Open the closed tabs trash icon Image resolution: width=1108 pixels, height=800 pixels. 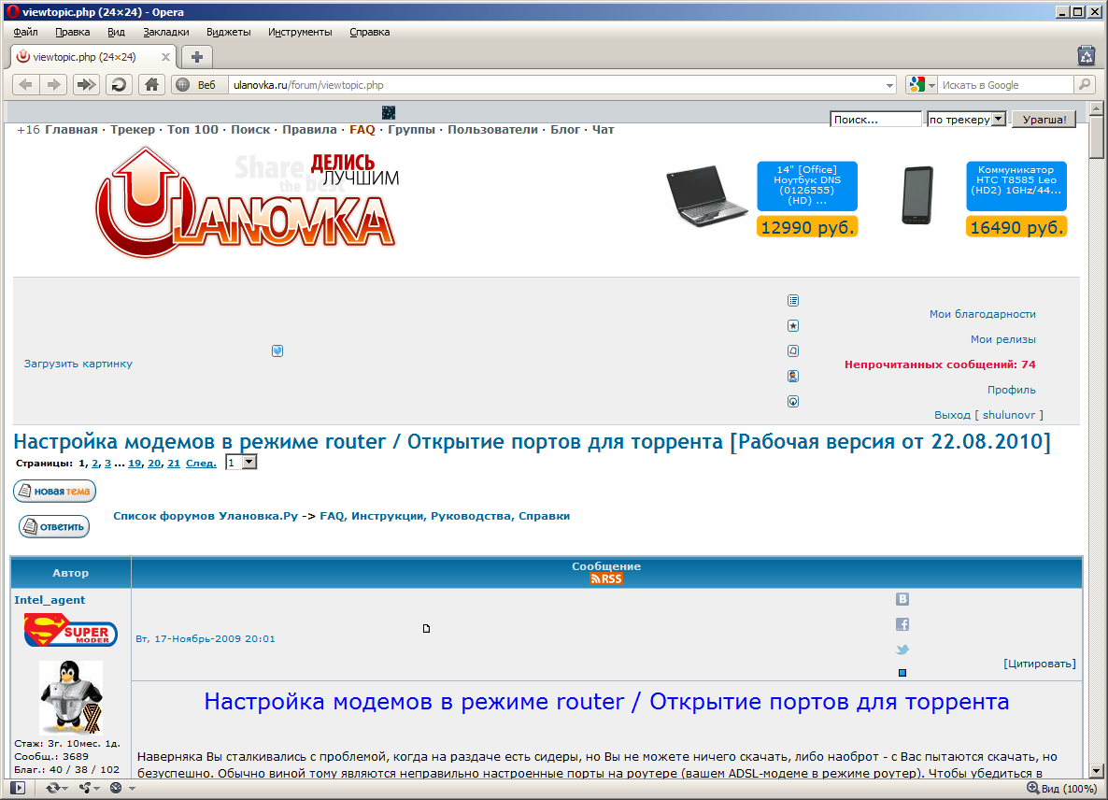pos(1087,55)
